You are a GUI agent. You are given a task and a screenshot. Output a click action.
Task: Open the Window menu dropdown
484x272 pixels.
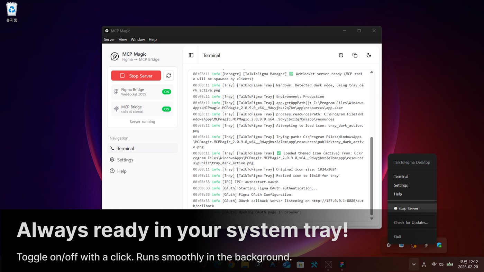(138, 39)
